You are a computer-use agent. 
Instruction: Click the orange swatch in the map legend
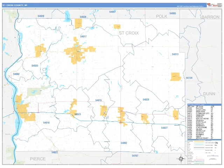point(199,141)
